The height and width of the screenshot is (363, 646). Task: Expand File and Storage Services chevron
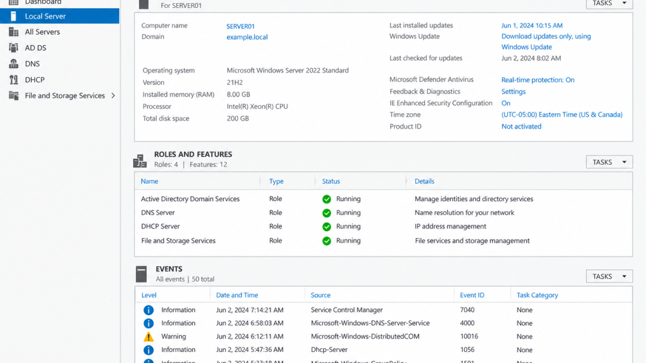coord(113,96)
